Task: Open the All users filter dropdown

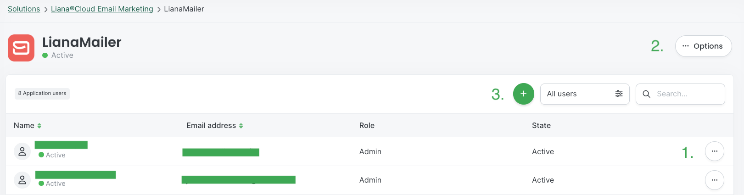Action: click(x=584, y=94)
